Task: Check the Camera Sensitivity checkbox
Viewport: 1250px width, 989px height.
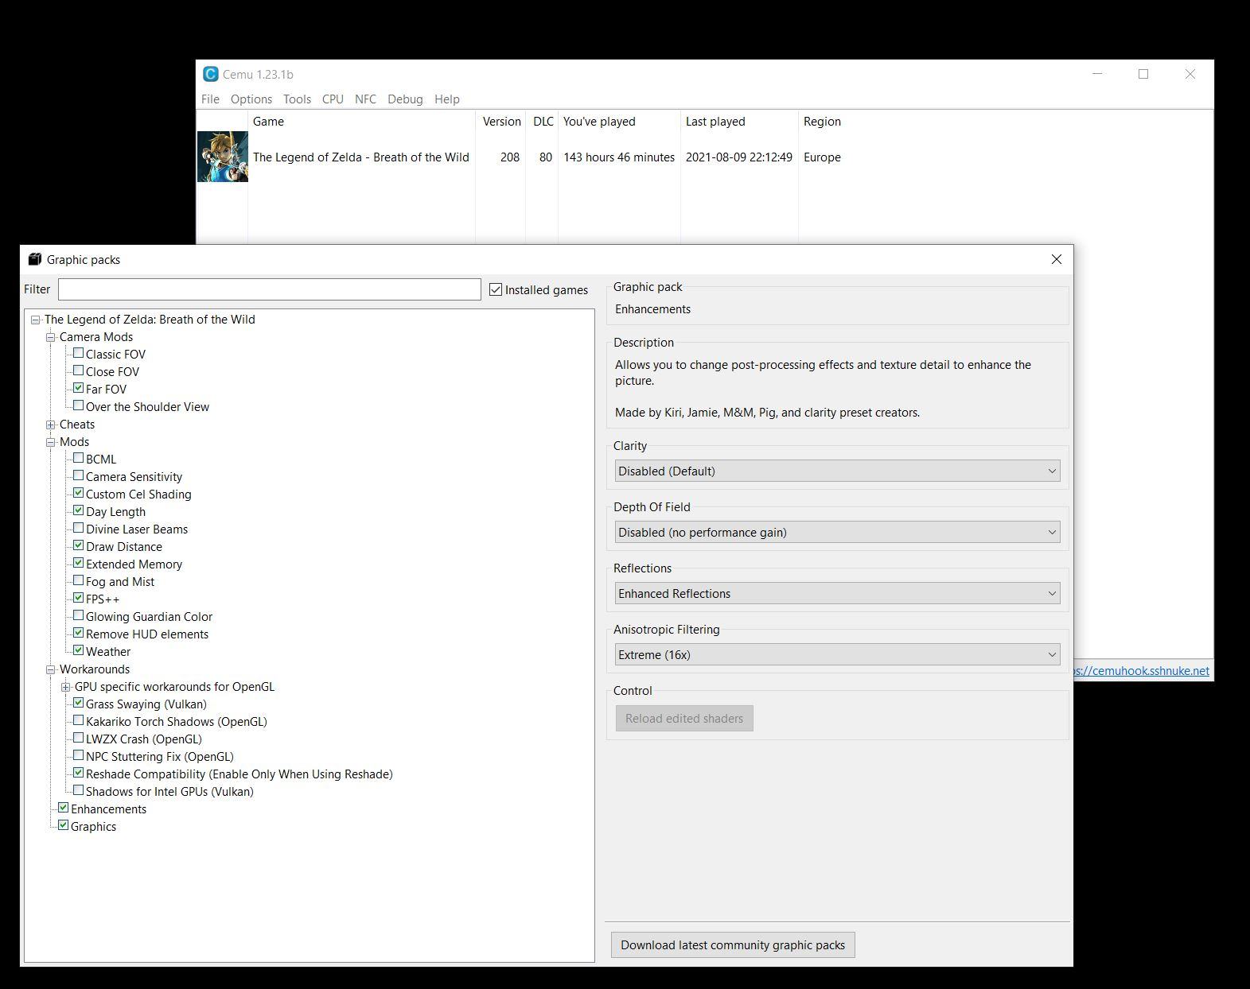Action: pyautogui.click(x=79, y=475)
